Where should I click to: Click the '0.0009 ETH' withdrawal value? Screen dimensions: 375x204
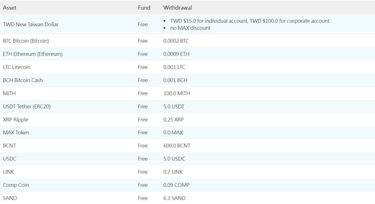tap(176, 54)
